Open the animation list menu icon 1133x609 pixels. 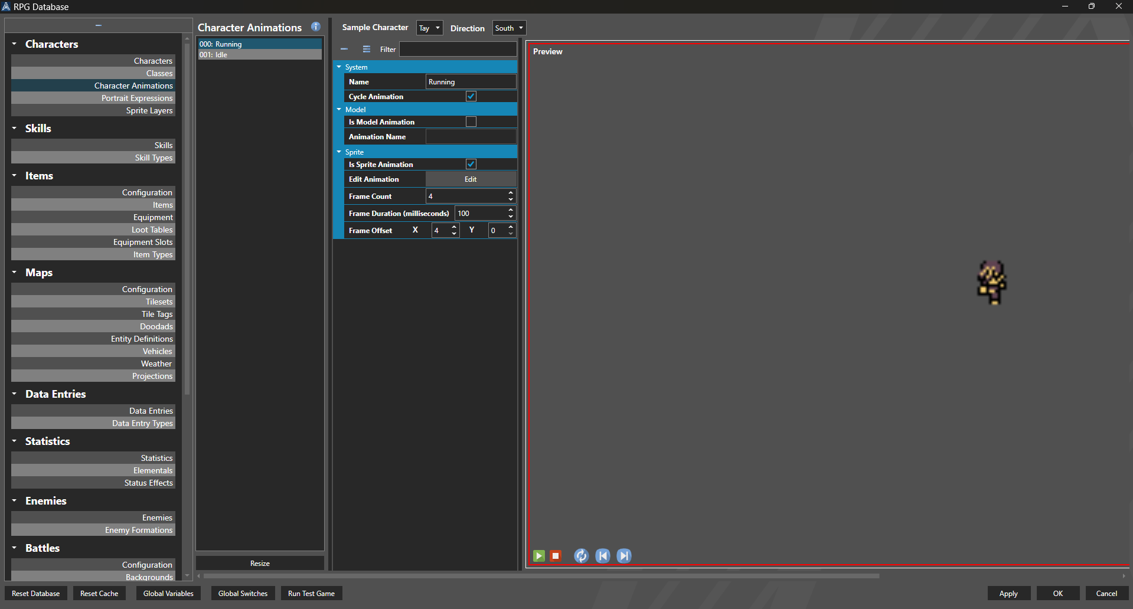366,49
